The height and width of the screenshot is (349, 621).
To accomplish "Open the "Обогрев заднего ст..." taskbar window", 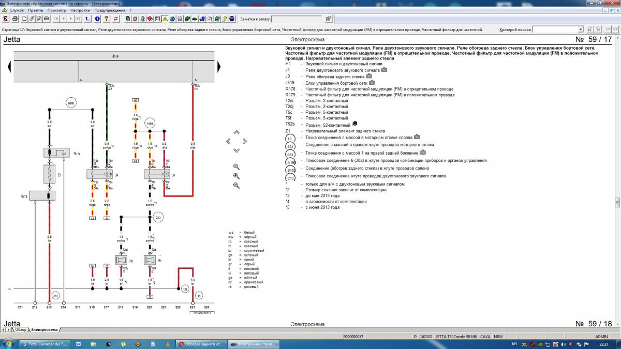I will [201, 344].
